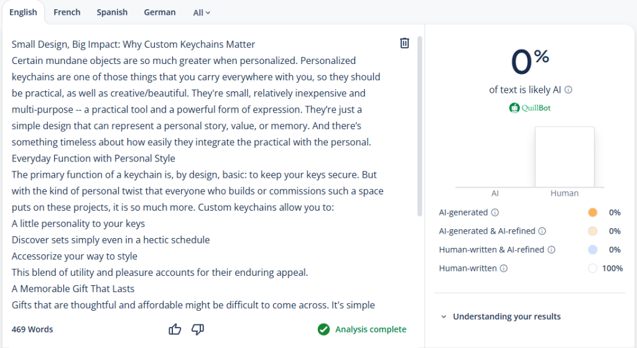The image size is (637, 348).
Task: Click the text panel vertical scrollbar
Action: coord(420,124)
